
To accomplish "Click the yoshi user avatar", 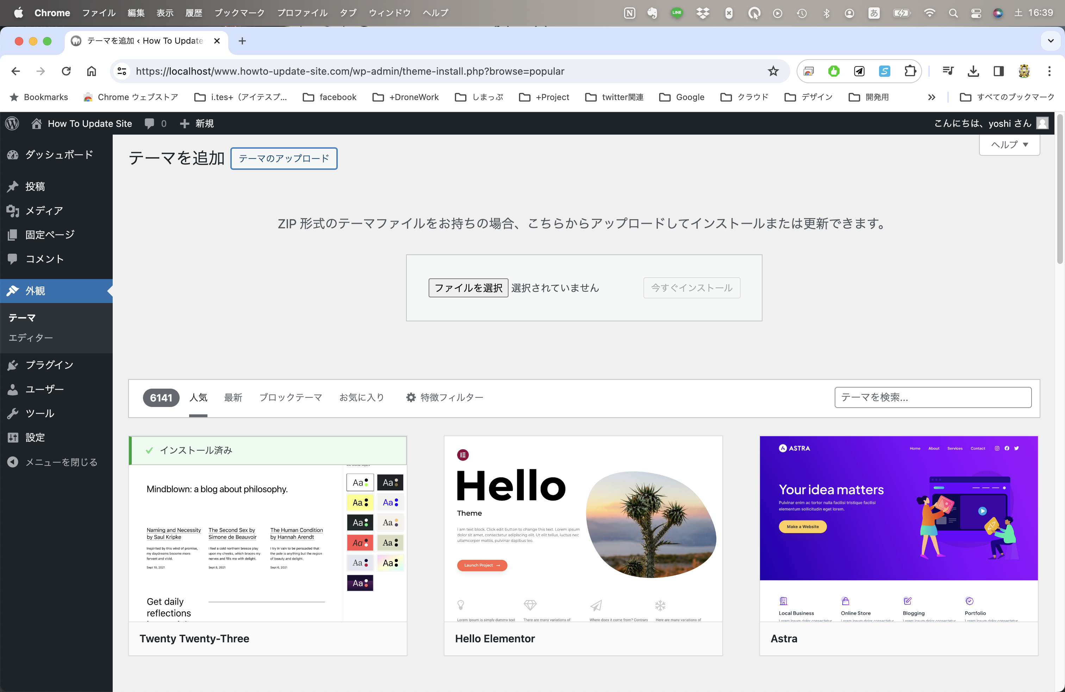I will tap(1042, 124).
